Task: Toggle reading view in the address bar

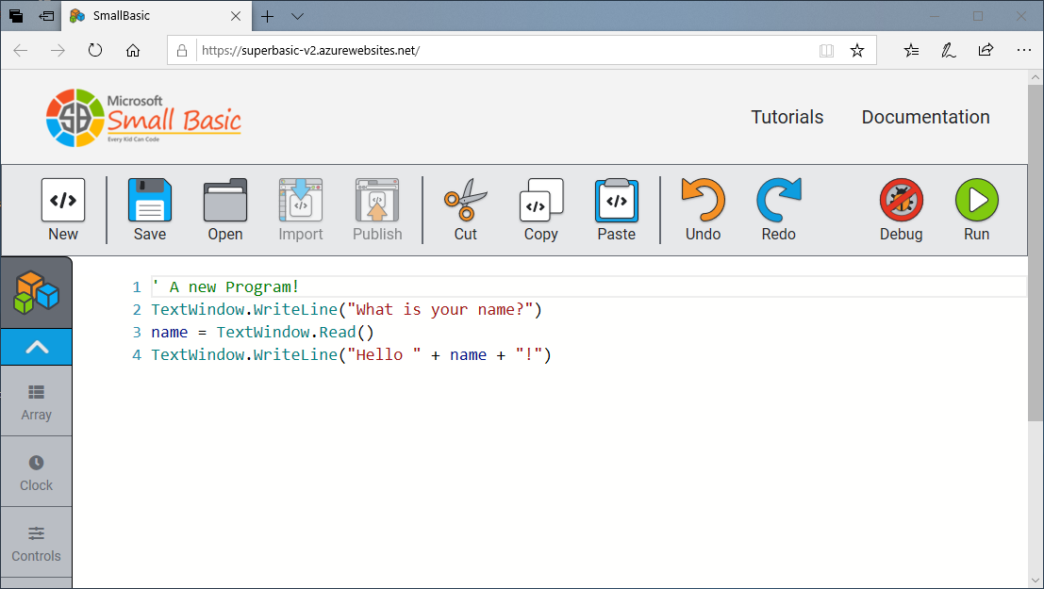Action: point(826,51)
